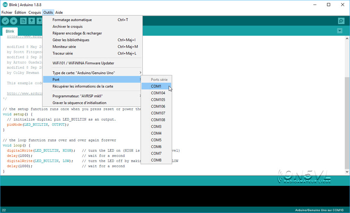Maximize the Arduino window
The image size is (350, 213).
(x=329, y=5)
